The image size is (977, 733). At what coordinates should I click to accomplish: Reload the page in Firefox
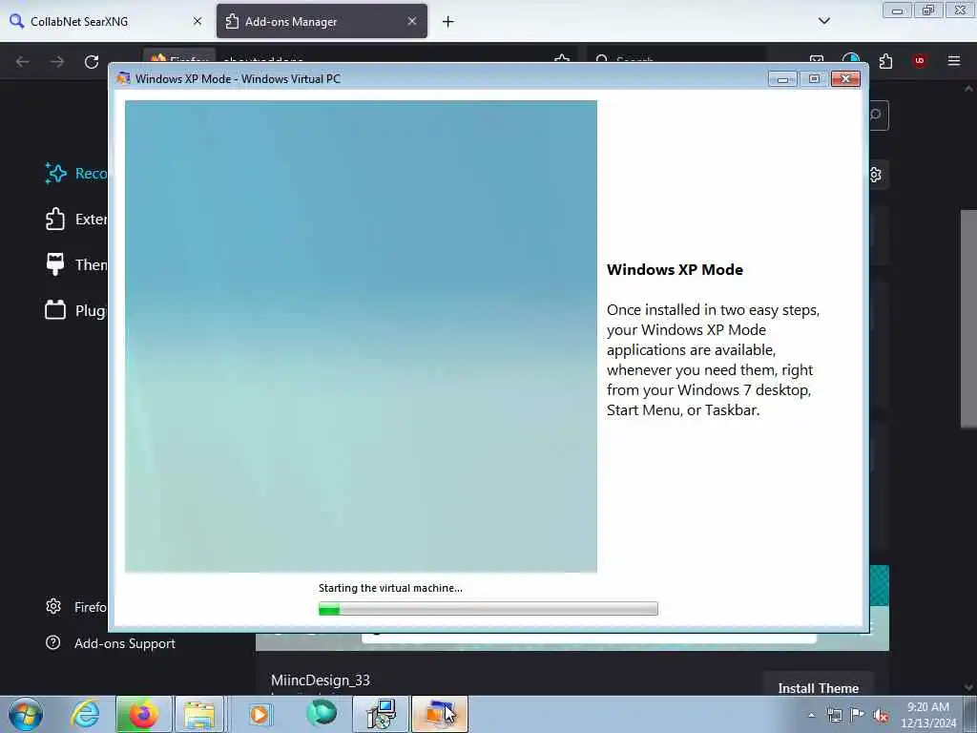pyautogui.click(x=92, y=61)
